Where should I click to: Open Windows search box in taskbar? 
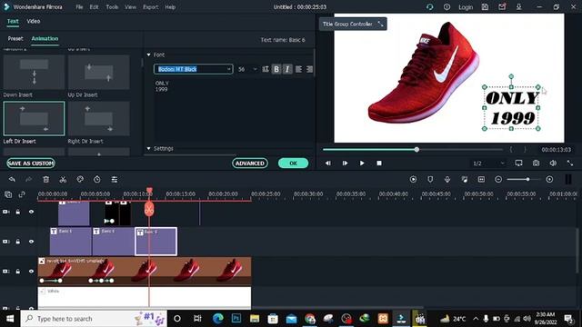(94, 319)
